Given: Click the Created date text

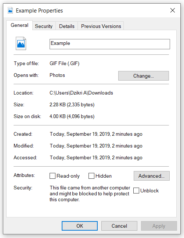Looking at the screenshot, I should (x=96, y=134).
